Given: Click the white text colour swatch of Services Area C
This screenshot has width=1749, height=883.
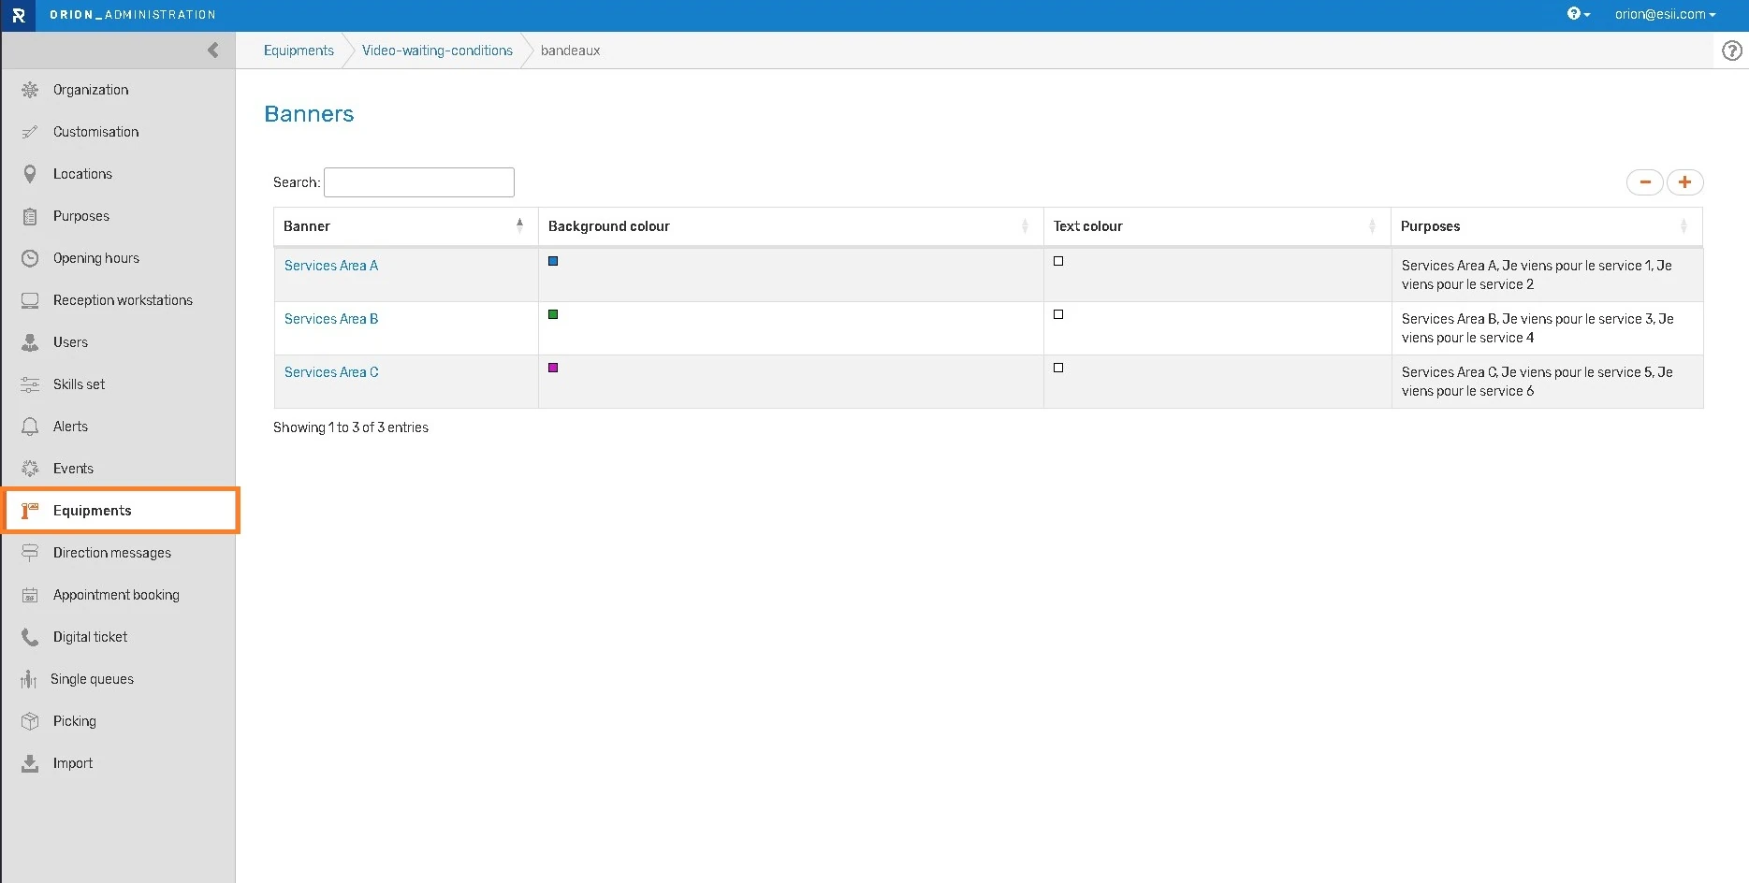Looking at the screenshot, I should 1058,368.
